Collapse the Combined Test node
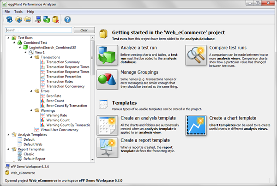 [14, 42]
